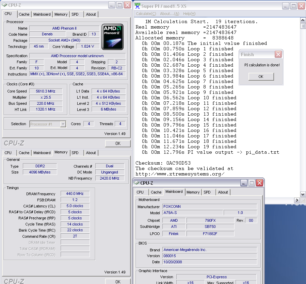Click Socket AM2+ (940) package field
The image size is (306, 284).
point(64,40)
